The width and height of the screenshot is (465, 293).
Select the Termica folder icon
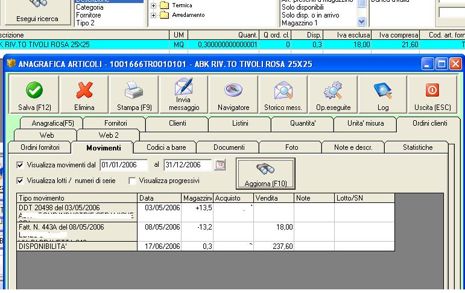pyautogui.click(x=164, y=5)
